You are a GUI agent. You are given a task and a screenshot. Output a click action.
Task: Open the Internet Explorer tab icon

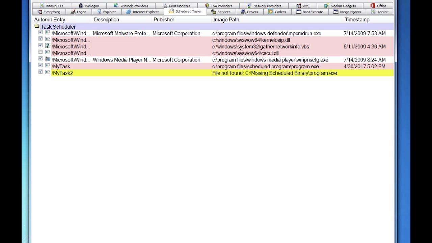[x=129, y=12]
